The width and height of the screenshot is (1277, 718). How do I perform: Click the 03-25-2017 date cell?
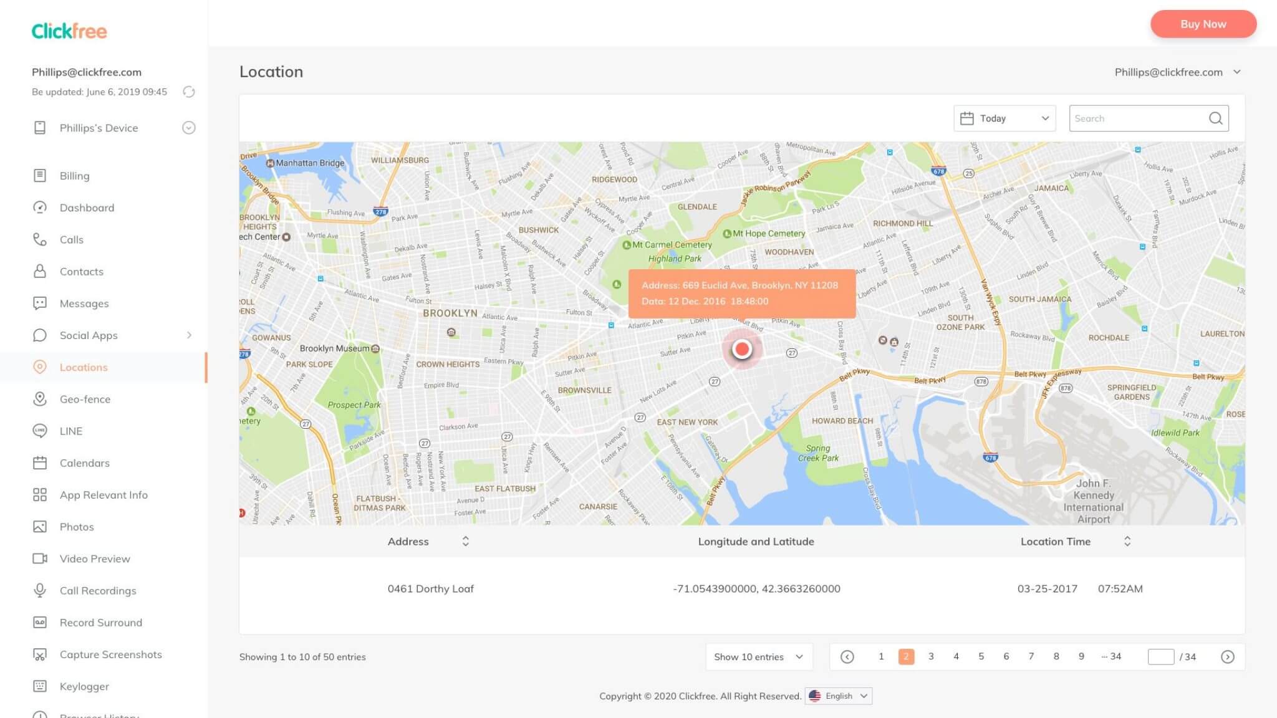(1047, 588)
